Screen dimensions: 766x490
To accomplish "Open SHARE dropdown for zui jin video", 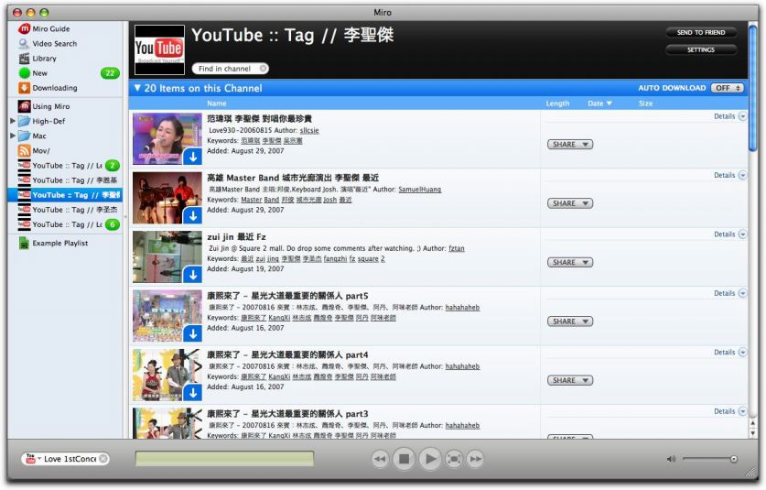I will tap(570, 263).
